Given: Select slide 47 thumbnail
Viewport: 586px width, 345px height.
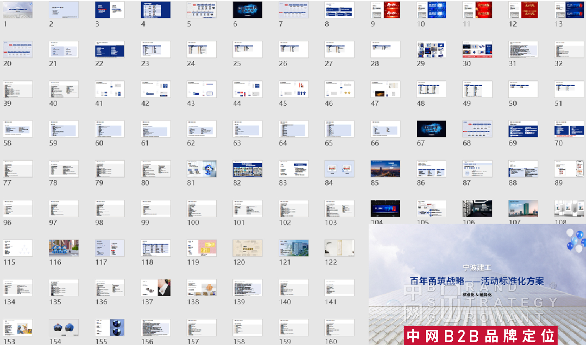Looking at the screenshot, I should click(385, 89).
